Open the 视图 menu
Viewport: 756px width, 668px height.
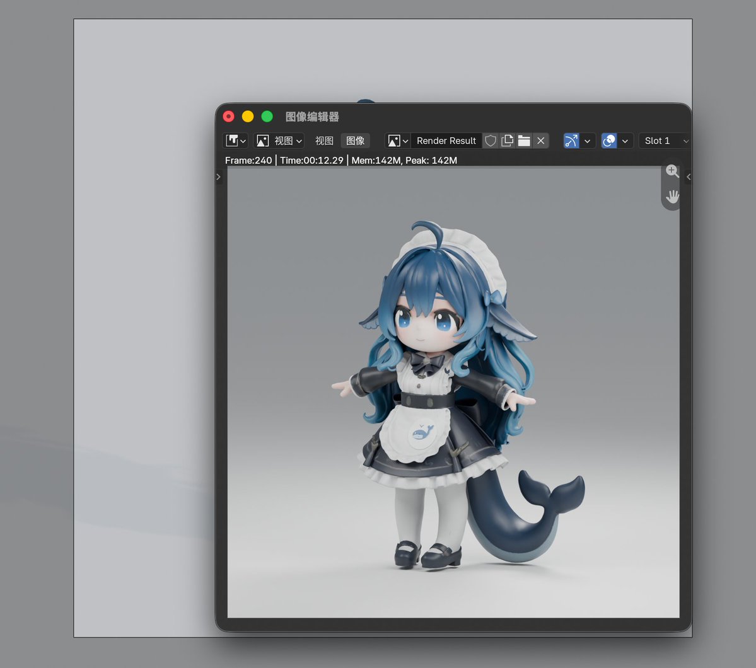click(324, 141)
